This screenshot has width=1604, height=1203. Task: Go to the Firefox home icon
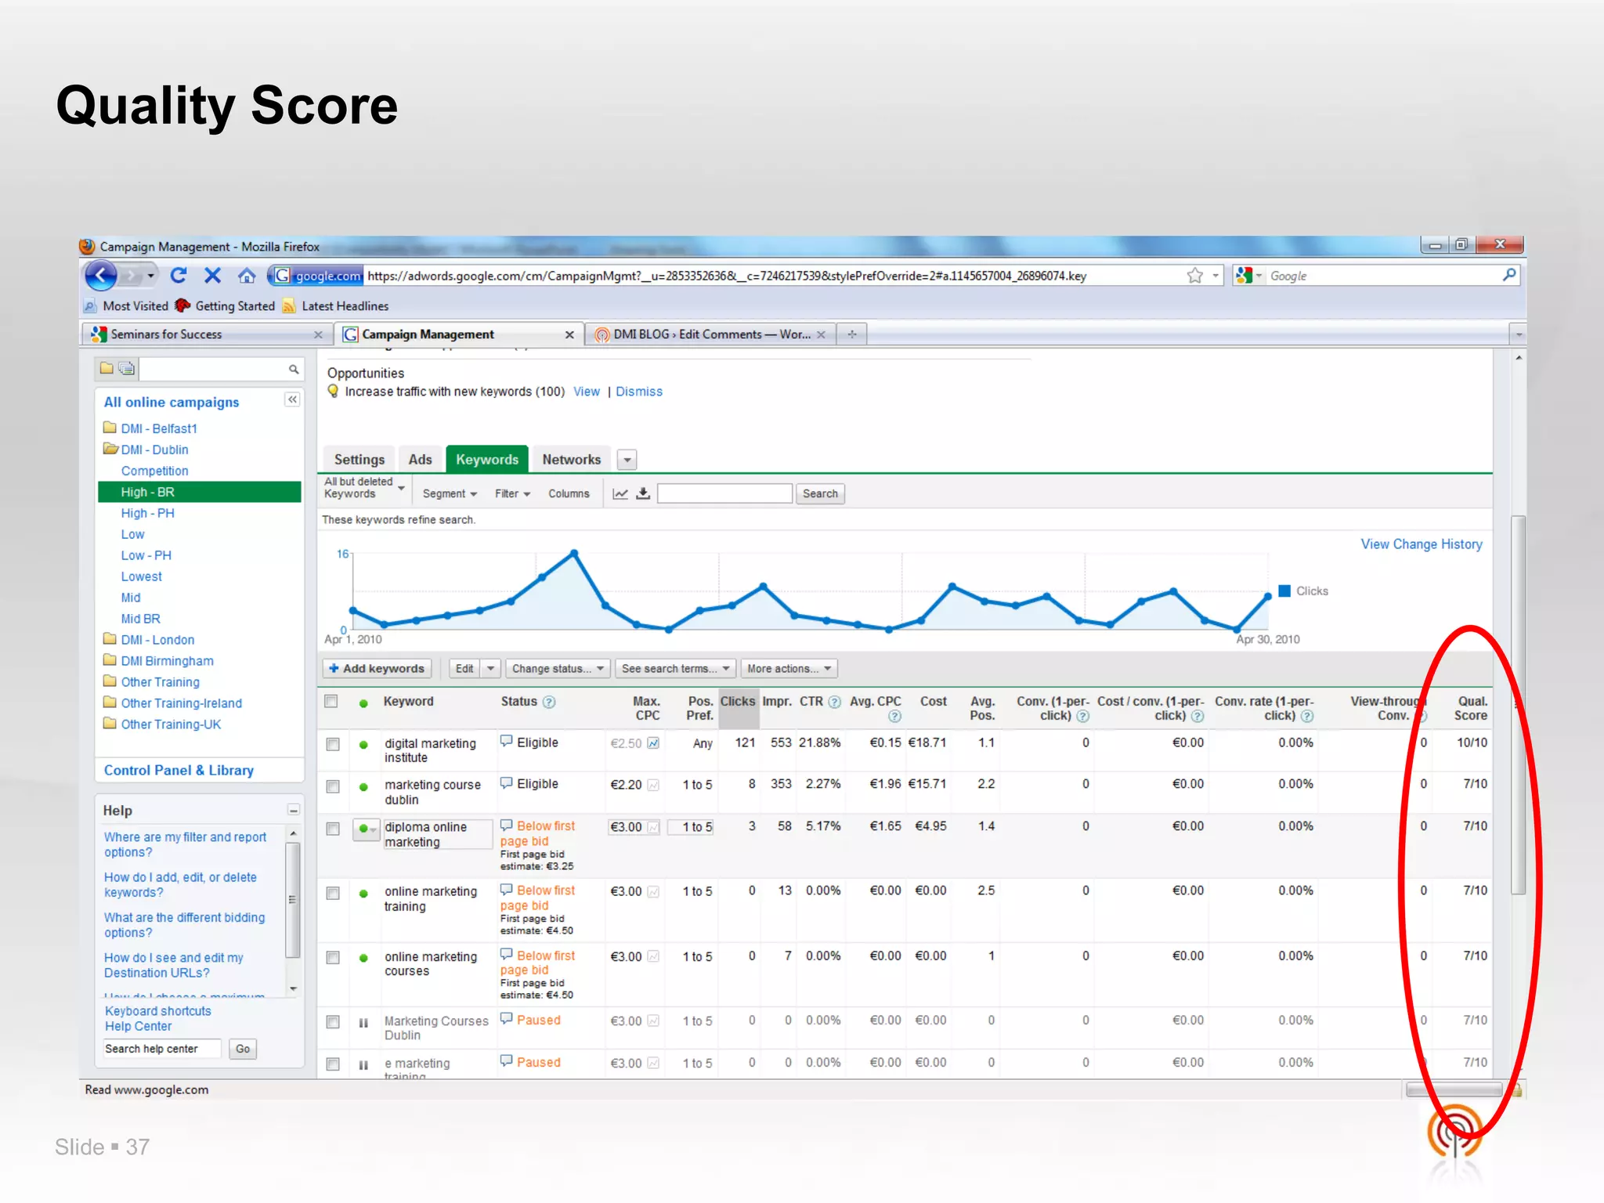tap(247, 276)
